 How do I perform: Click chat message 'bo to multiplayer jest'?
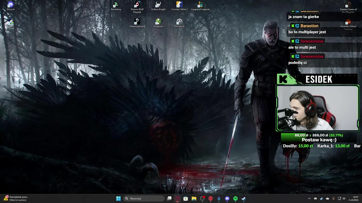tap(307, 32)
